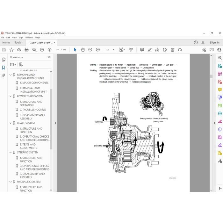Viewport: 223px width, 223px height.
Task: Open Help question mark icon
Action: click(x=196, y=42)
